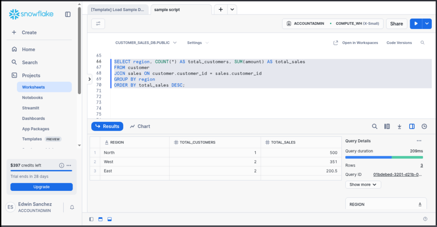Sort by the TOTAL_SALES column header
Viewport: 437px width, 227px height.
click(301, 142)
